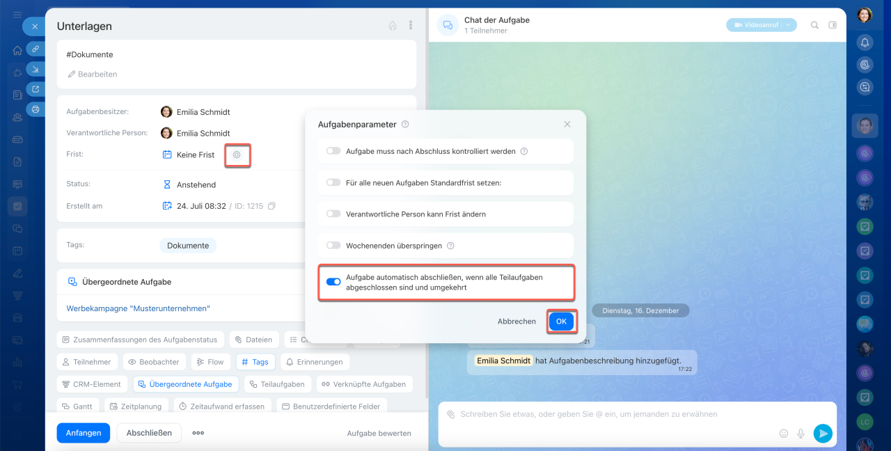Select the Erinnerungen chip
This screenshot has width=891, height=451.
[315, 362]
